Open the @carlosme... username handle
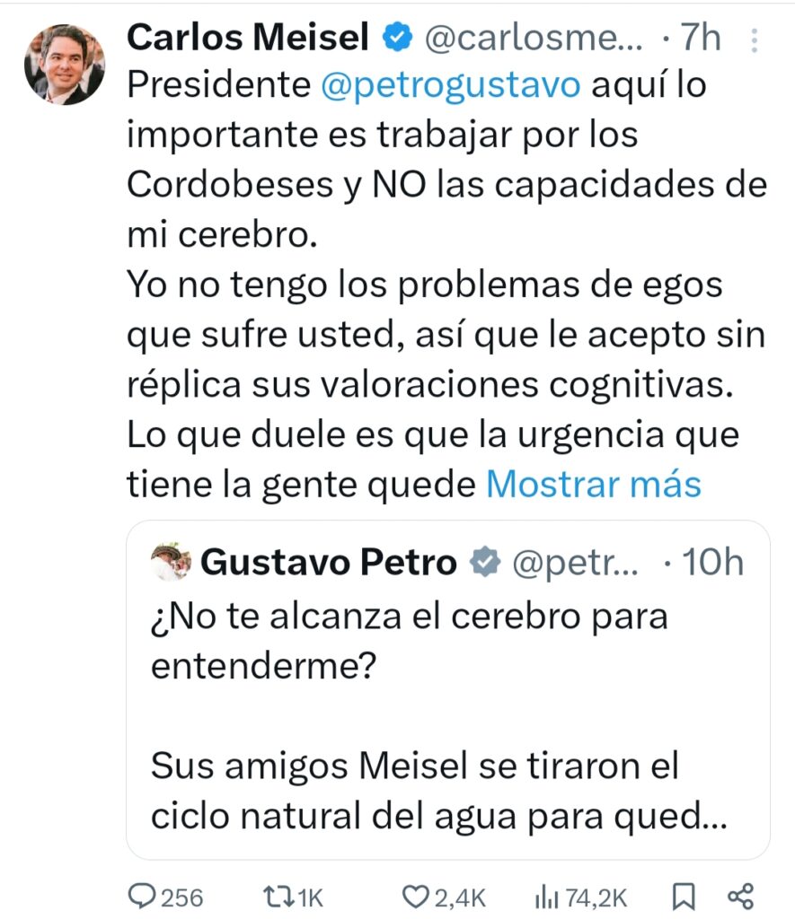Screen dimensions: 795x919 pos(532,38)
